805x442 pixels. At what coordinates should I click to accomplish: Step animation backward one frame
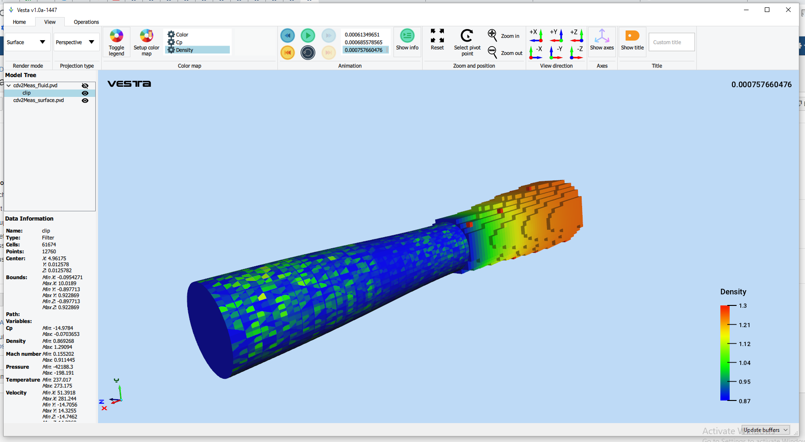pyautogui.click(x=288, y=36)
